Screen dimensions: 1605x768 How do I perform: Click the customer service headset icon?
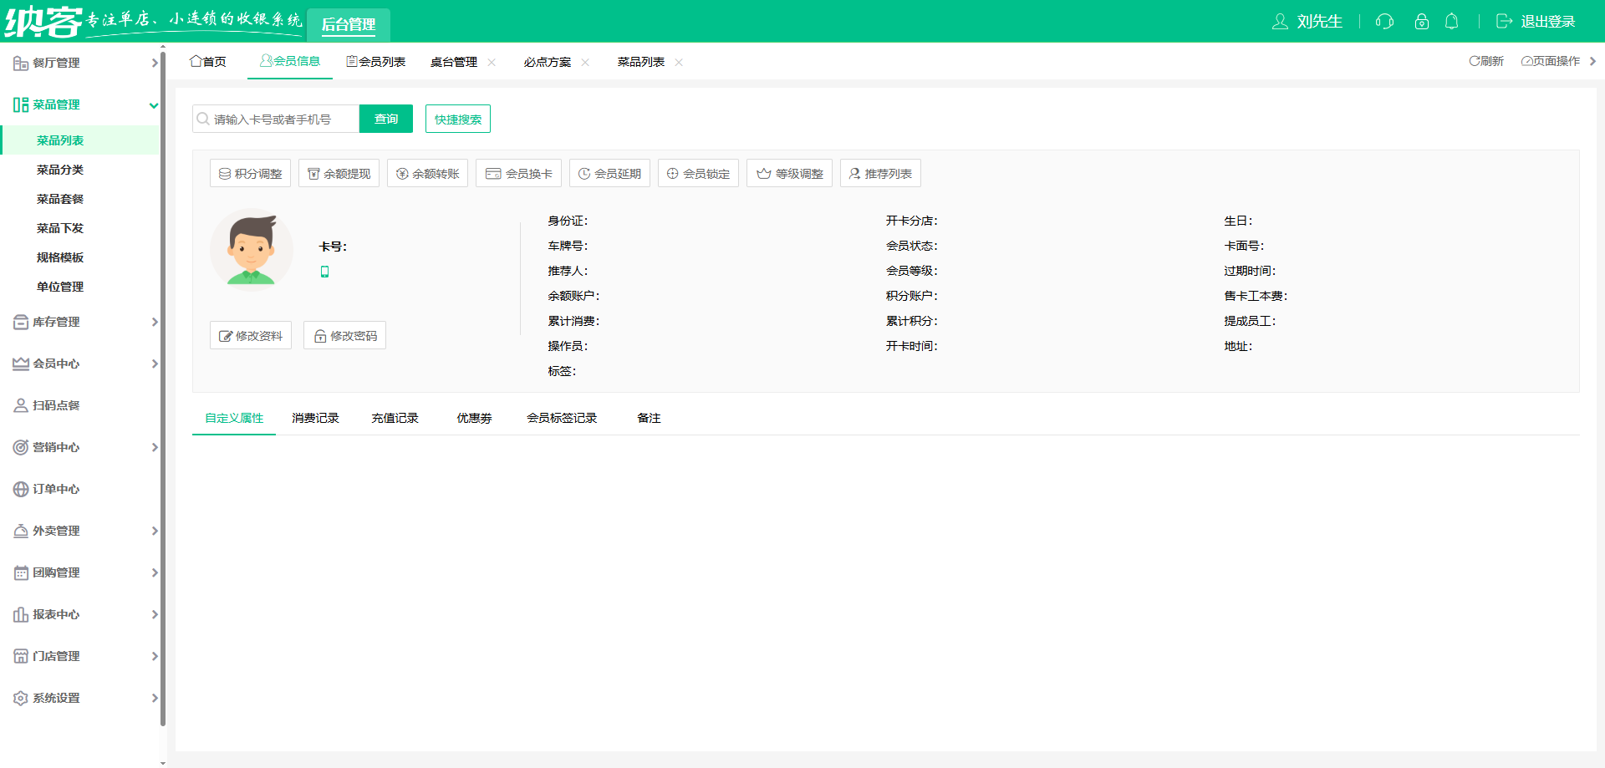(1383, 22)
